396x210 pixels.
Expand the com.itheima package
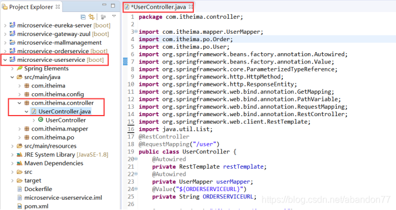pos(19,86)
